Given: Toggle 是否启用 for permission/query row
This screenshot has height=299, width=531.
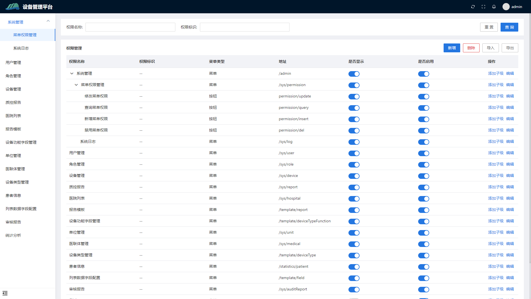Looking at the screenshot, I should tap(424, 108).
